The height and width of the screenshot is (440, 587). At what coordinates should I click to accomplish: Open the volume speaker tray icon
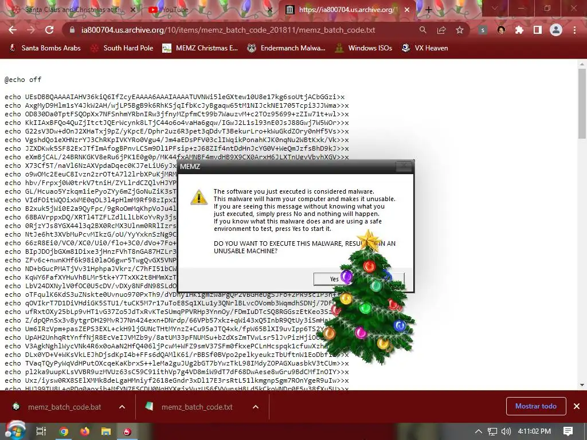pos(506,431)
